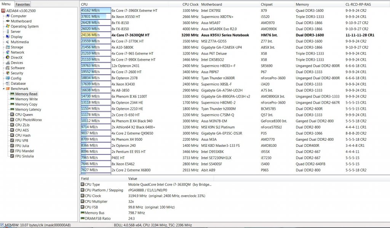Switch to the Menu tab
390x228 pixels.
point(6,4)
